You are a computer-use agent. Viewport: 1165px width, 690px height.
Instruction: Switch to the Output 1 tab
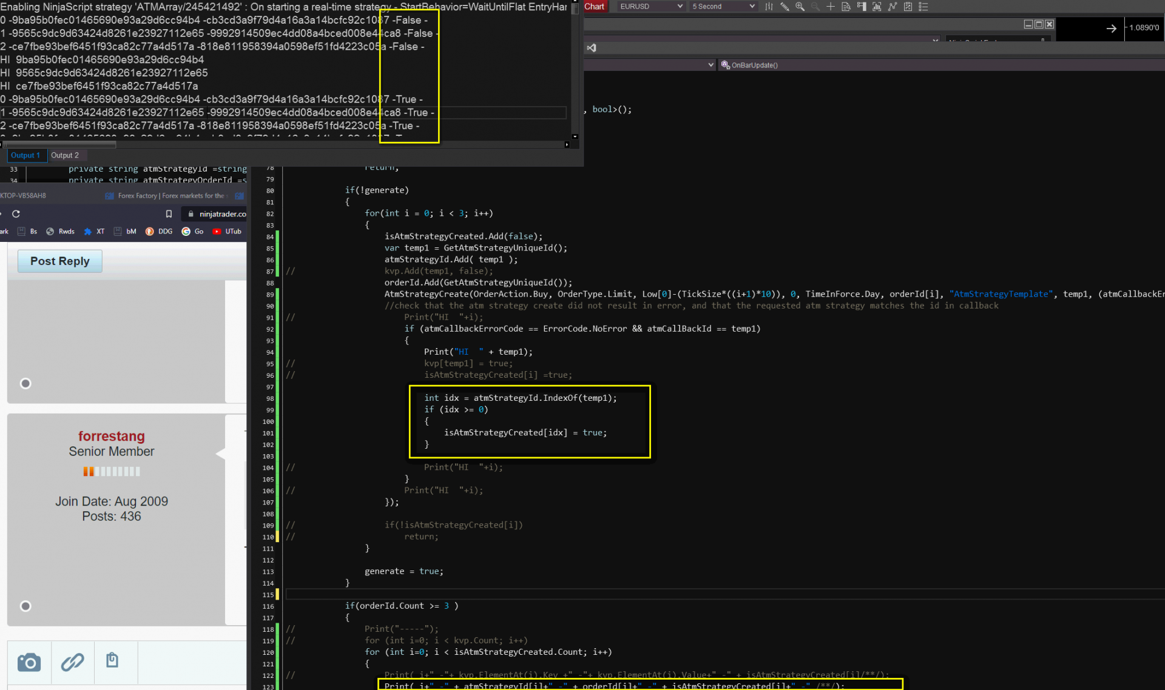[25, 155]
